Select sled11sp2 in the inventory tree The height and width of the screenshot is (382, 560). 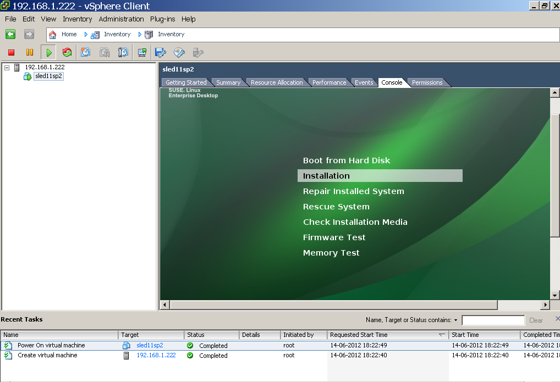(48, 76)
